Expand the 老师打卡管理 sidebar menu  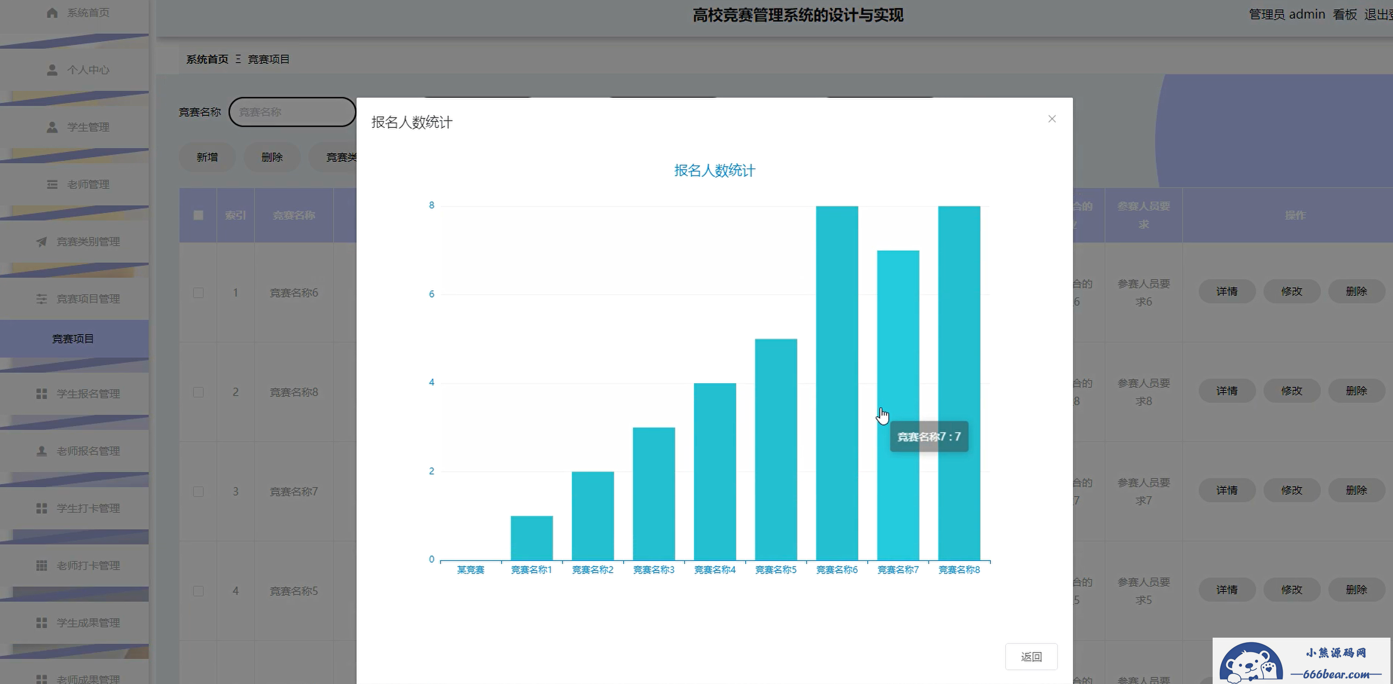coord(88,566)
